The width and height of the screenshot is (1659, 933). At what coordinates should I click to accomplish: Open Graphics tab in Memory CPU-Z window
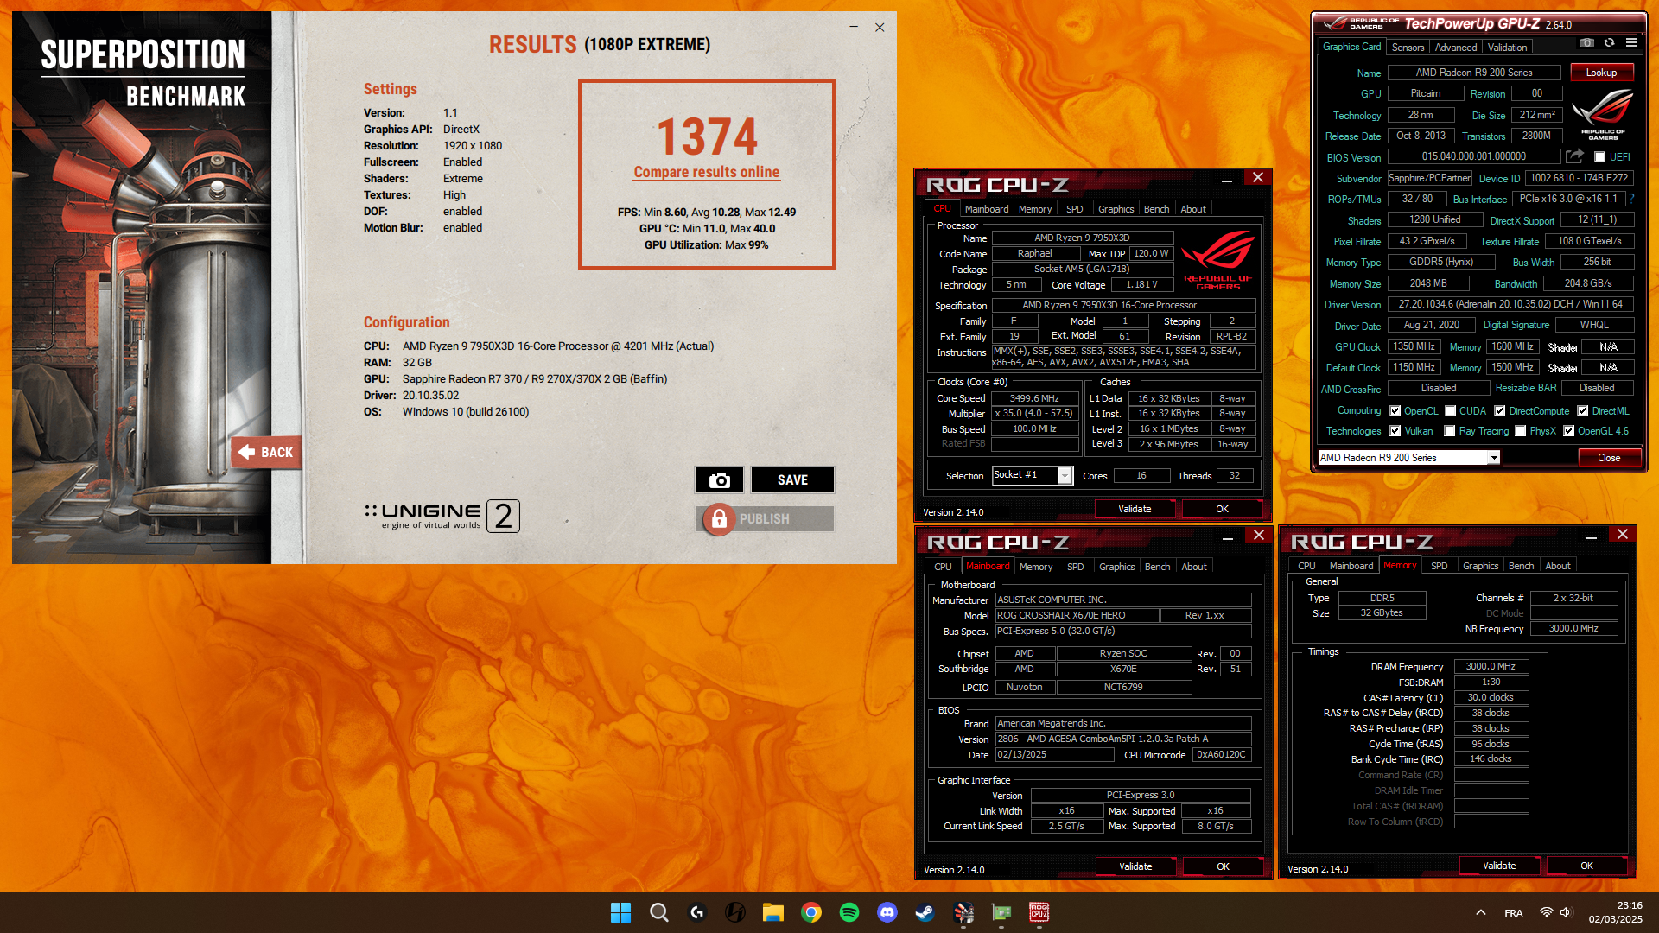1480,566
